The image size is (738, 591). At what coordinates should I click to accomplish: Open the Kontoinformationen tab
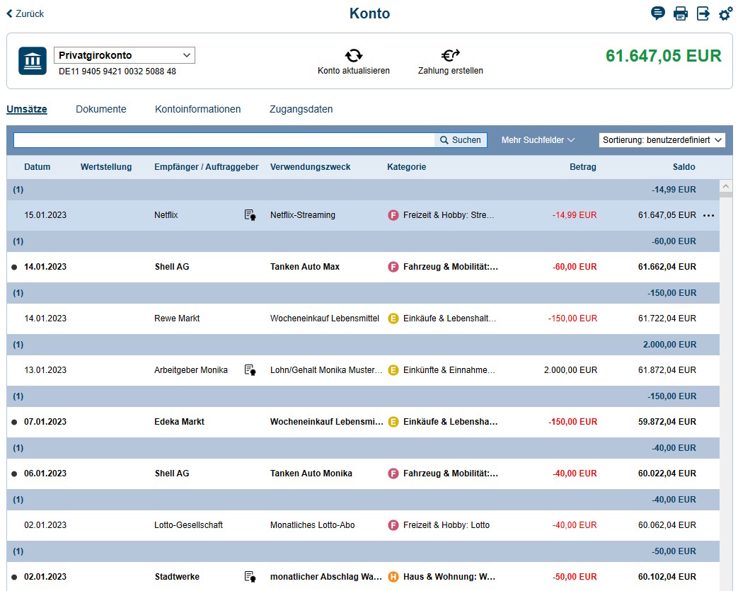pyautogui.click(x=198, y=109)
